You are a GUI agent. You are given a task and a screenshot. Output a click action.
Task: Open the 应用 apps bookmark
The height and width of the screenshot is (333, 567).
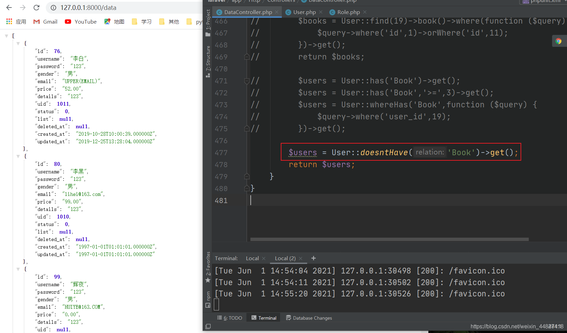click(x=16, y=22)
